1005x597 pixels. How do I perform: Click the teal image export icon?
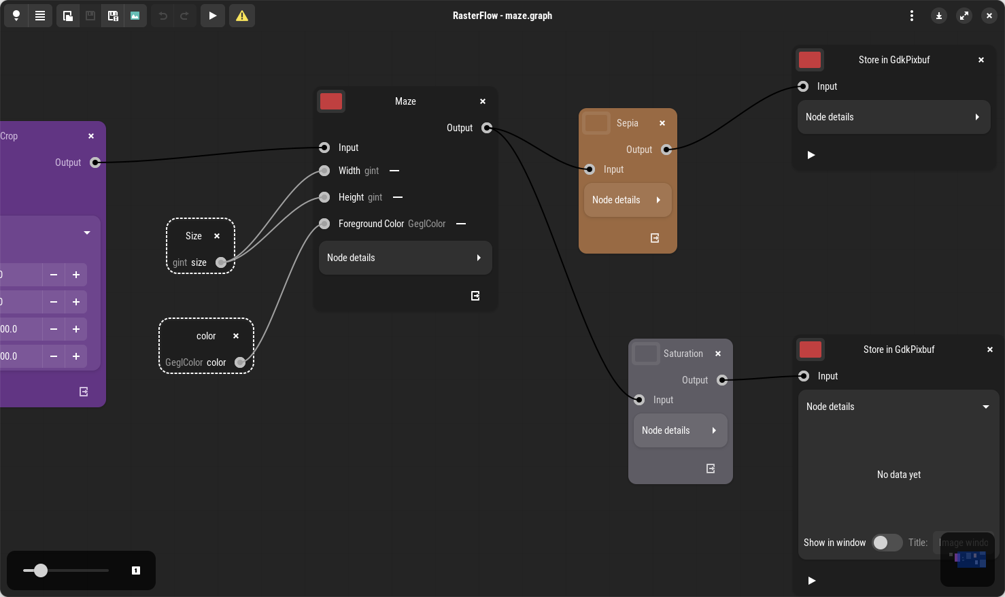(x=135, y=16)
